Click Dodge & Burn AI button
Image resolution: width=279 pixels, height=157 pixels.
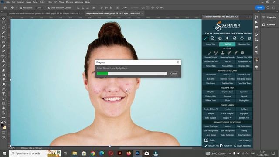pyautogui.click(x=211, y=109)
